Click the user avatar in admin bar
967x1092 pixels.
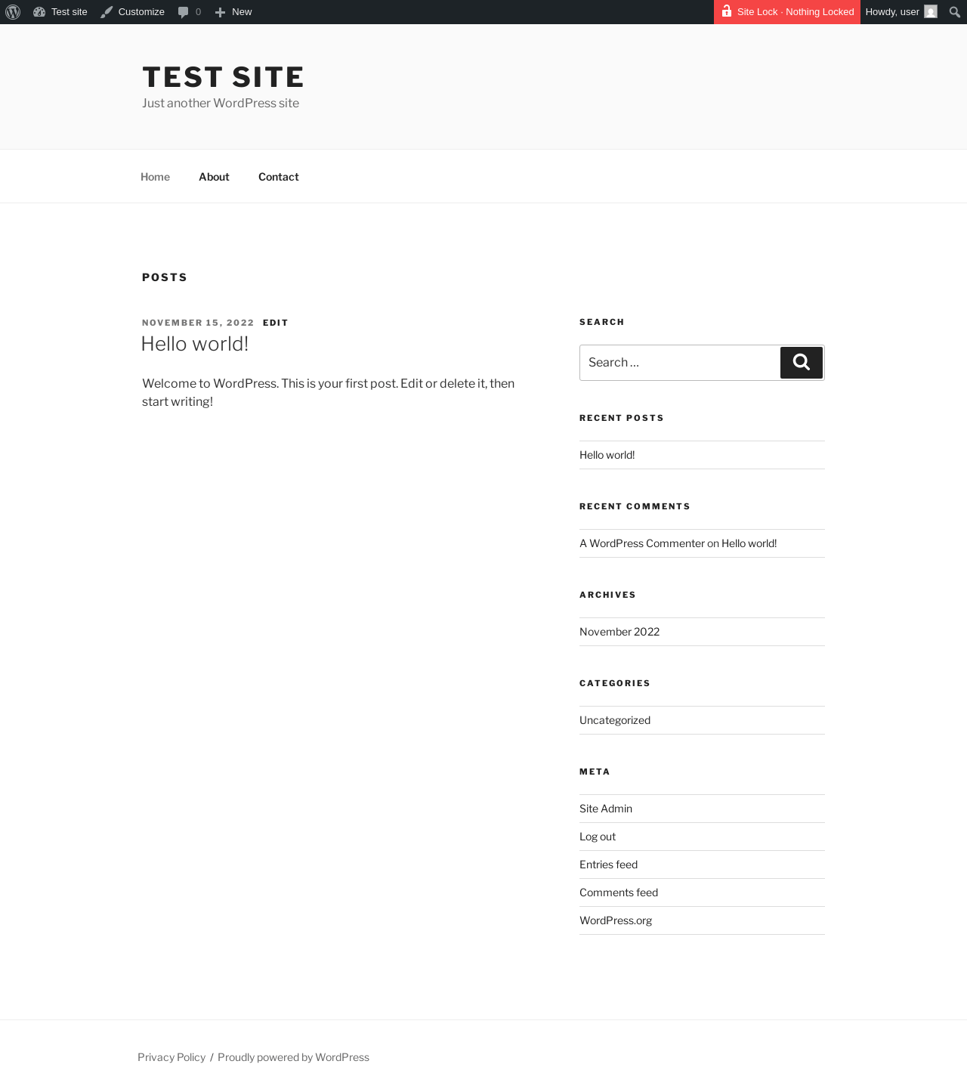click(x=931, y=12)
